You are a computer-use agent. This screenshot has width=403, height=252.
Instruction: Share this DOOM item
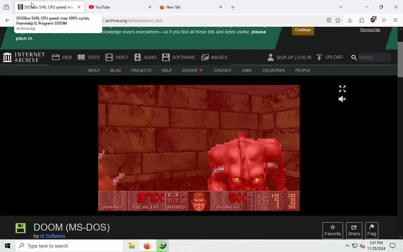click(354, 231)
